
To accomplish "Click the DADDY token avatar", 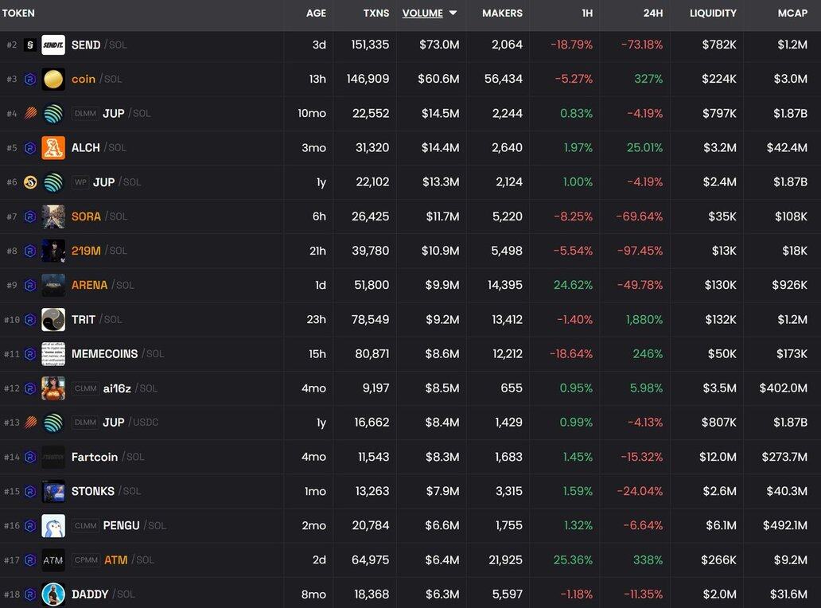I will (x=53, y=594).
